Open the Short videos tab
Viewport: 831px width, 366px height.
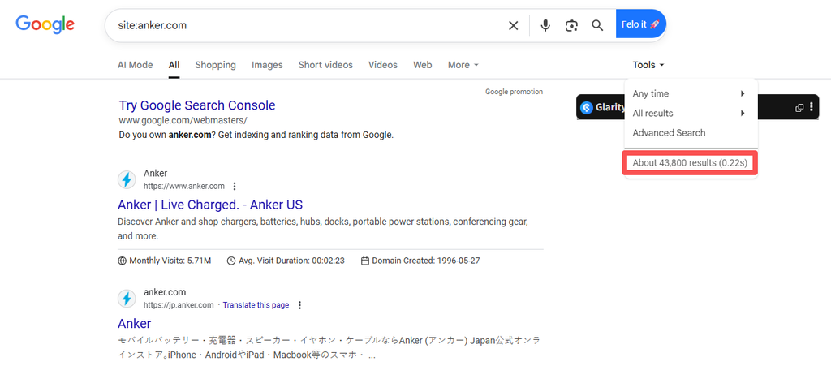[325, 65]
